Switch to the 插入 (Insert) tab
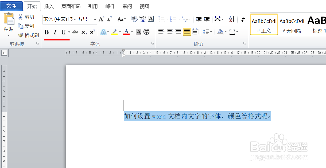 49,6
